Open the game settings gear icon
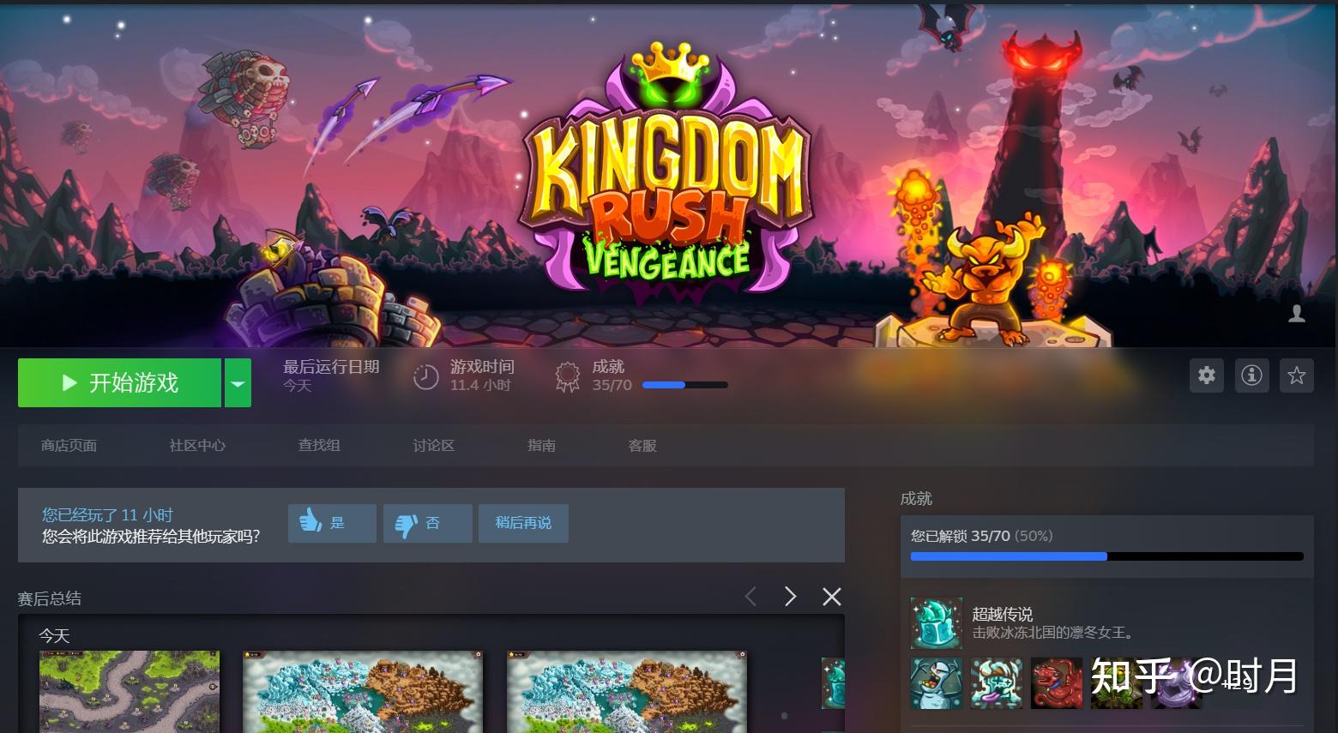Viewport: 1338px width, 733px height. pos(1207,376)
